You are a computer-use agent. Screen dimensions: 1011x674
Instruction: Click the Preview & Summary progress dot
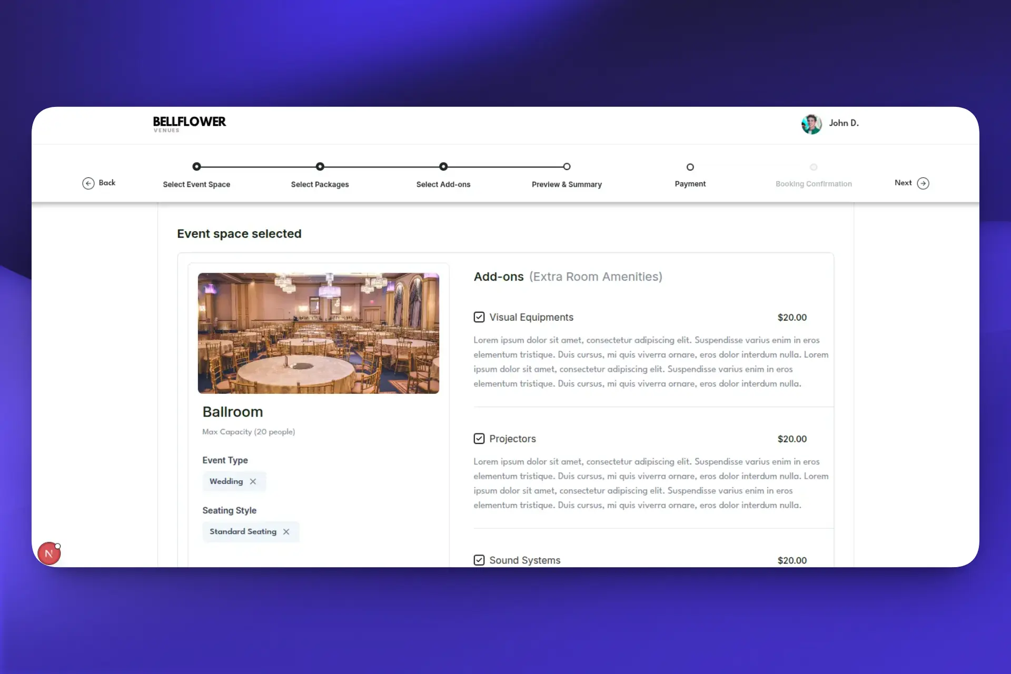567,166
